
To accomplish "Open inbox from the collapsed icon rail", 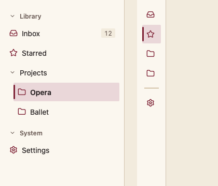I will [x=151, y=14].
